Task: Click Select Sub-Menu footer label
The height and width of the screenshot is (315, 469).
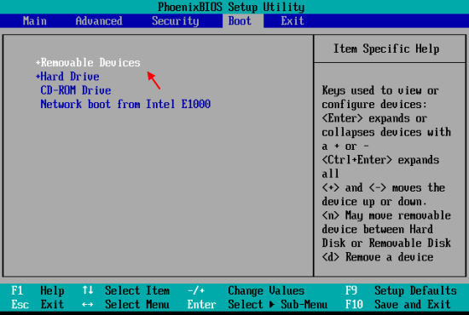Action: pyautogui.click(x=278, y=305)
